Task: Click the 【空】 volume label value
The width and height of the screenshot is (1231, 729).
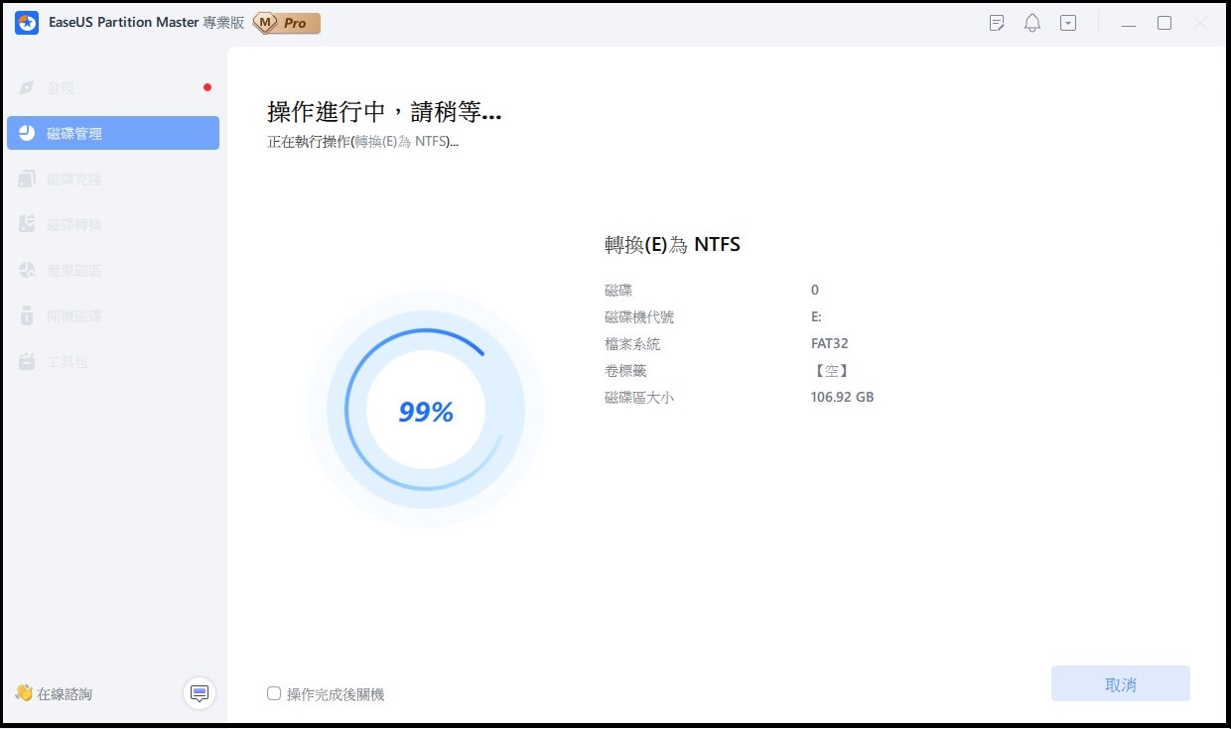Action: pos(830,371)
